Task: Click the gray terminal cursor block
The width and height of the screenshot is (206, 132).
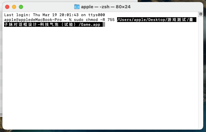Action: click(x=104, y=25)
